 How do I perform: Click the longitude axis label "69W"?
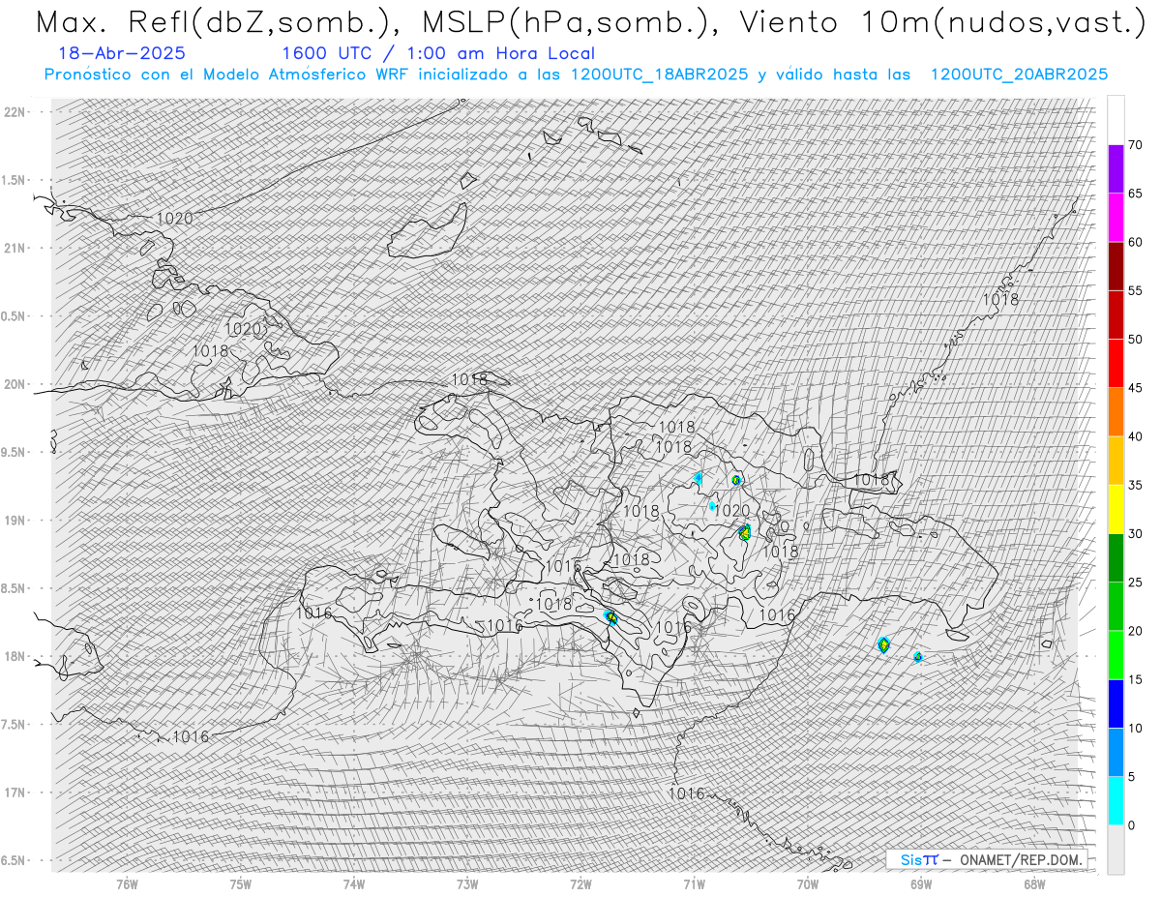pos(921,882)
